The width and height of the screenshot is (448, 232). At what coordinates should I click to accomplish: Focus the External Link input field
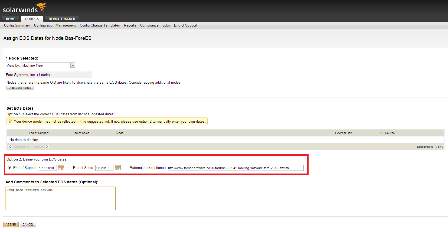click(236, 168)
